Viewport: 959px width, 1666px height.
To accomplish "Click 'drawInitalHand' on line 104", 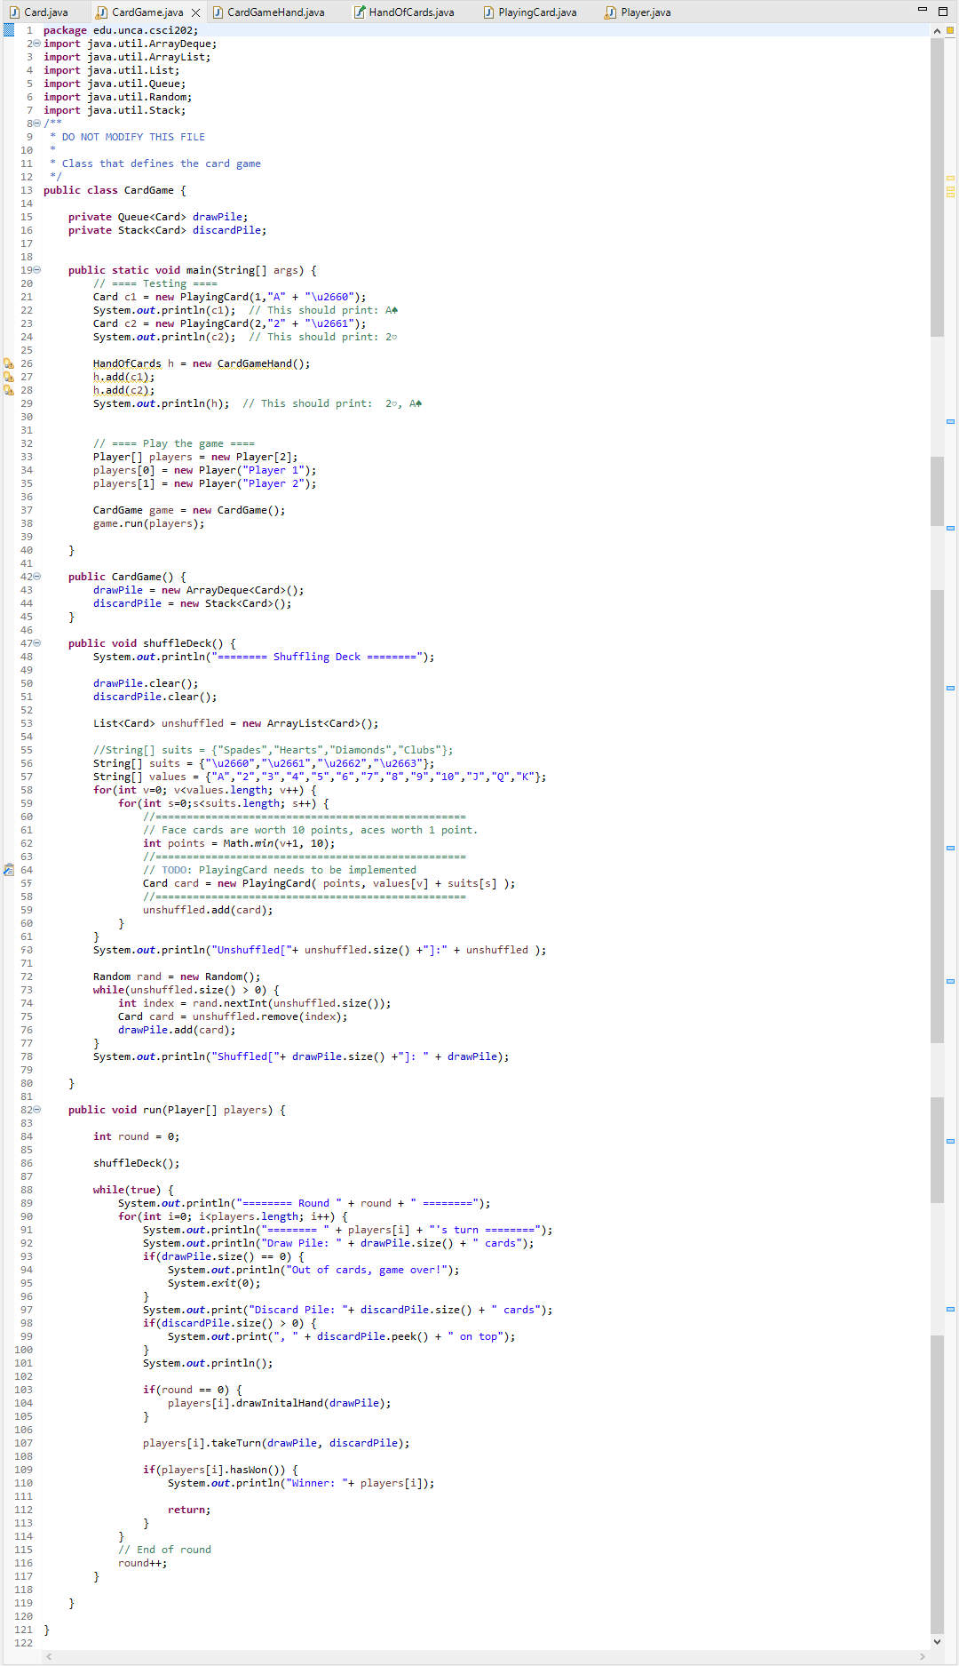I will [x=280, y=1403].
